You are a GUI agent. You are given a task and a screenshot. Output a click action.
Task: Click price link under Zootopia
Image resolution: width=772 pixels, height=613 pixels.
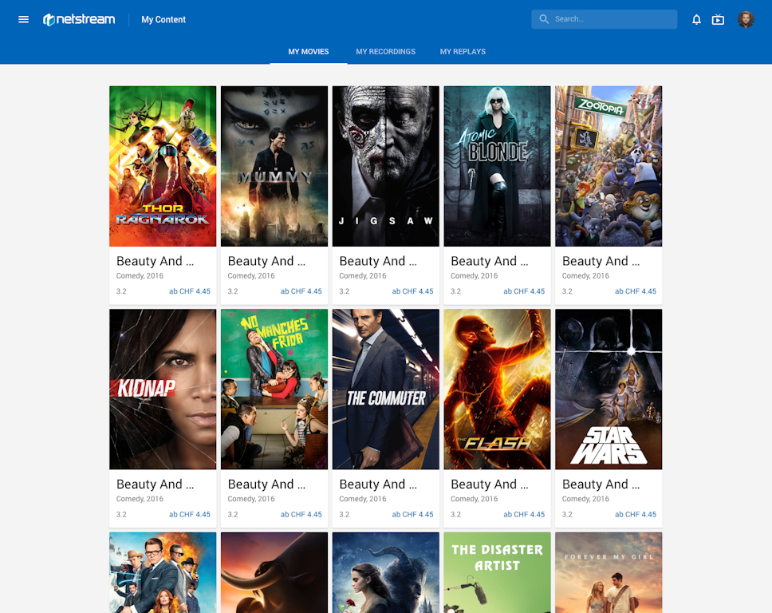pos(636,291)
